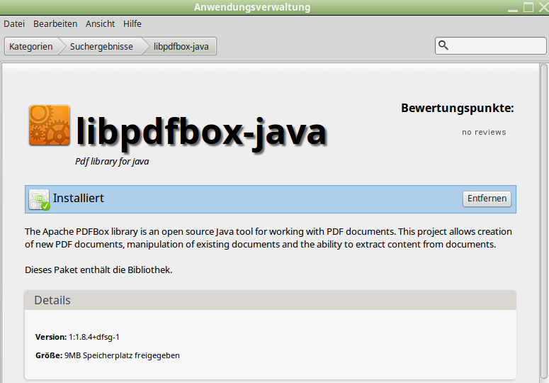Image resolution: width=549 pixels, height=383 pixels.
Task: Go back to Kategorien breadcrumb
Action: tap(30, 47)
